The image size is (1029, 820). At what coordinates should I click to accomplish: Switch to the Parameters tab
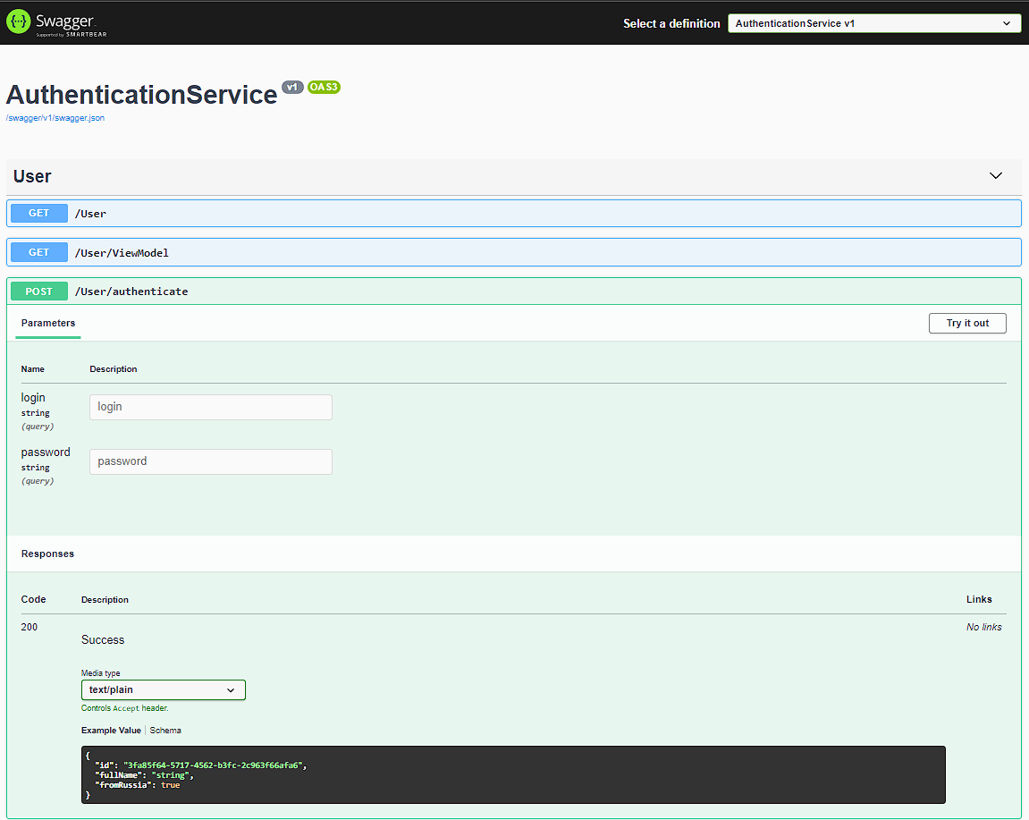point(47,323)
